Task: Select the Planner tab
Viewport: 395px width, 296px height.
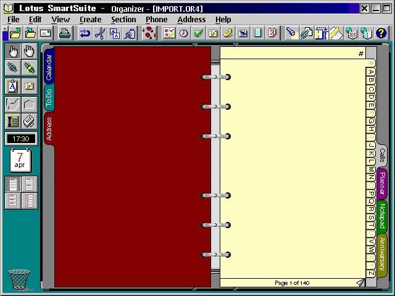Action: pos(382,184)
